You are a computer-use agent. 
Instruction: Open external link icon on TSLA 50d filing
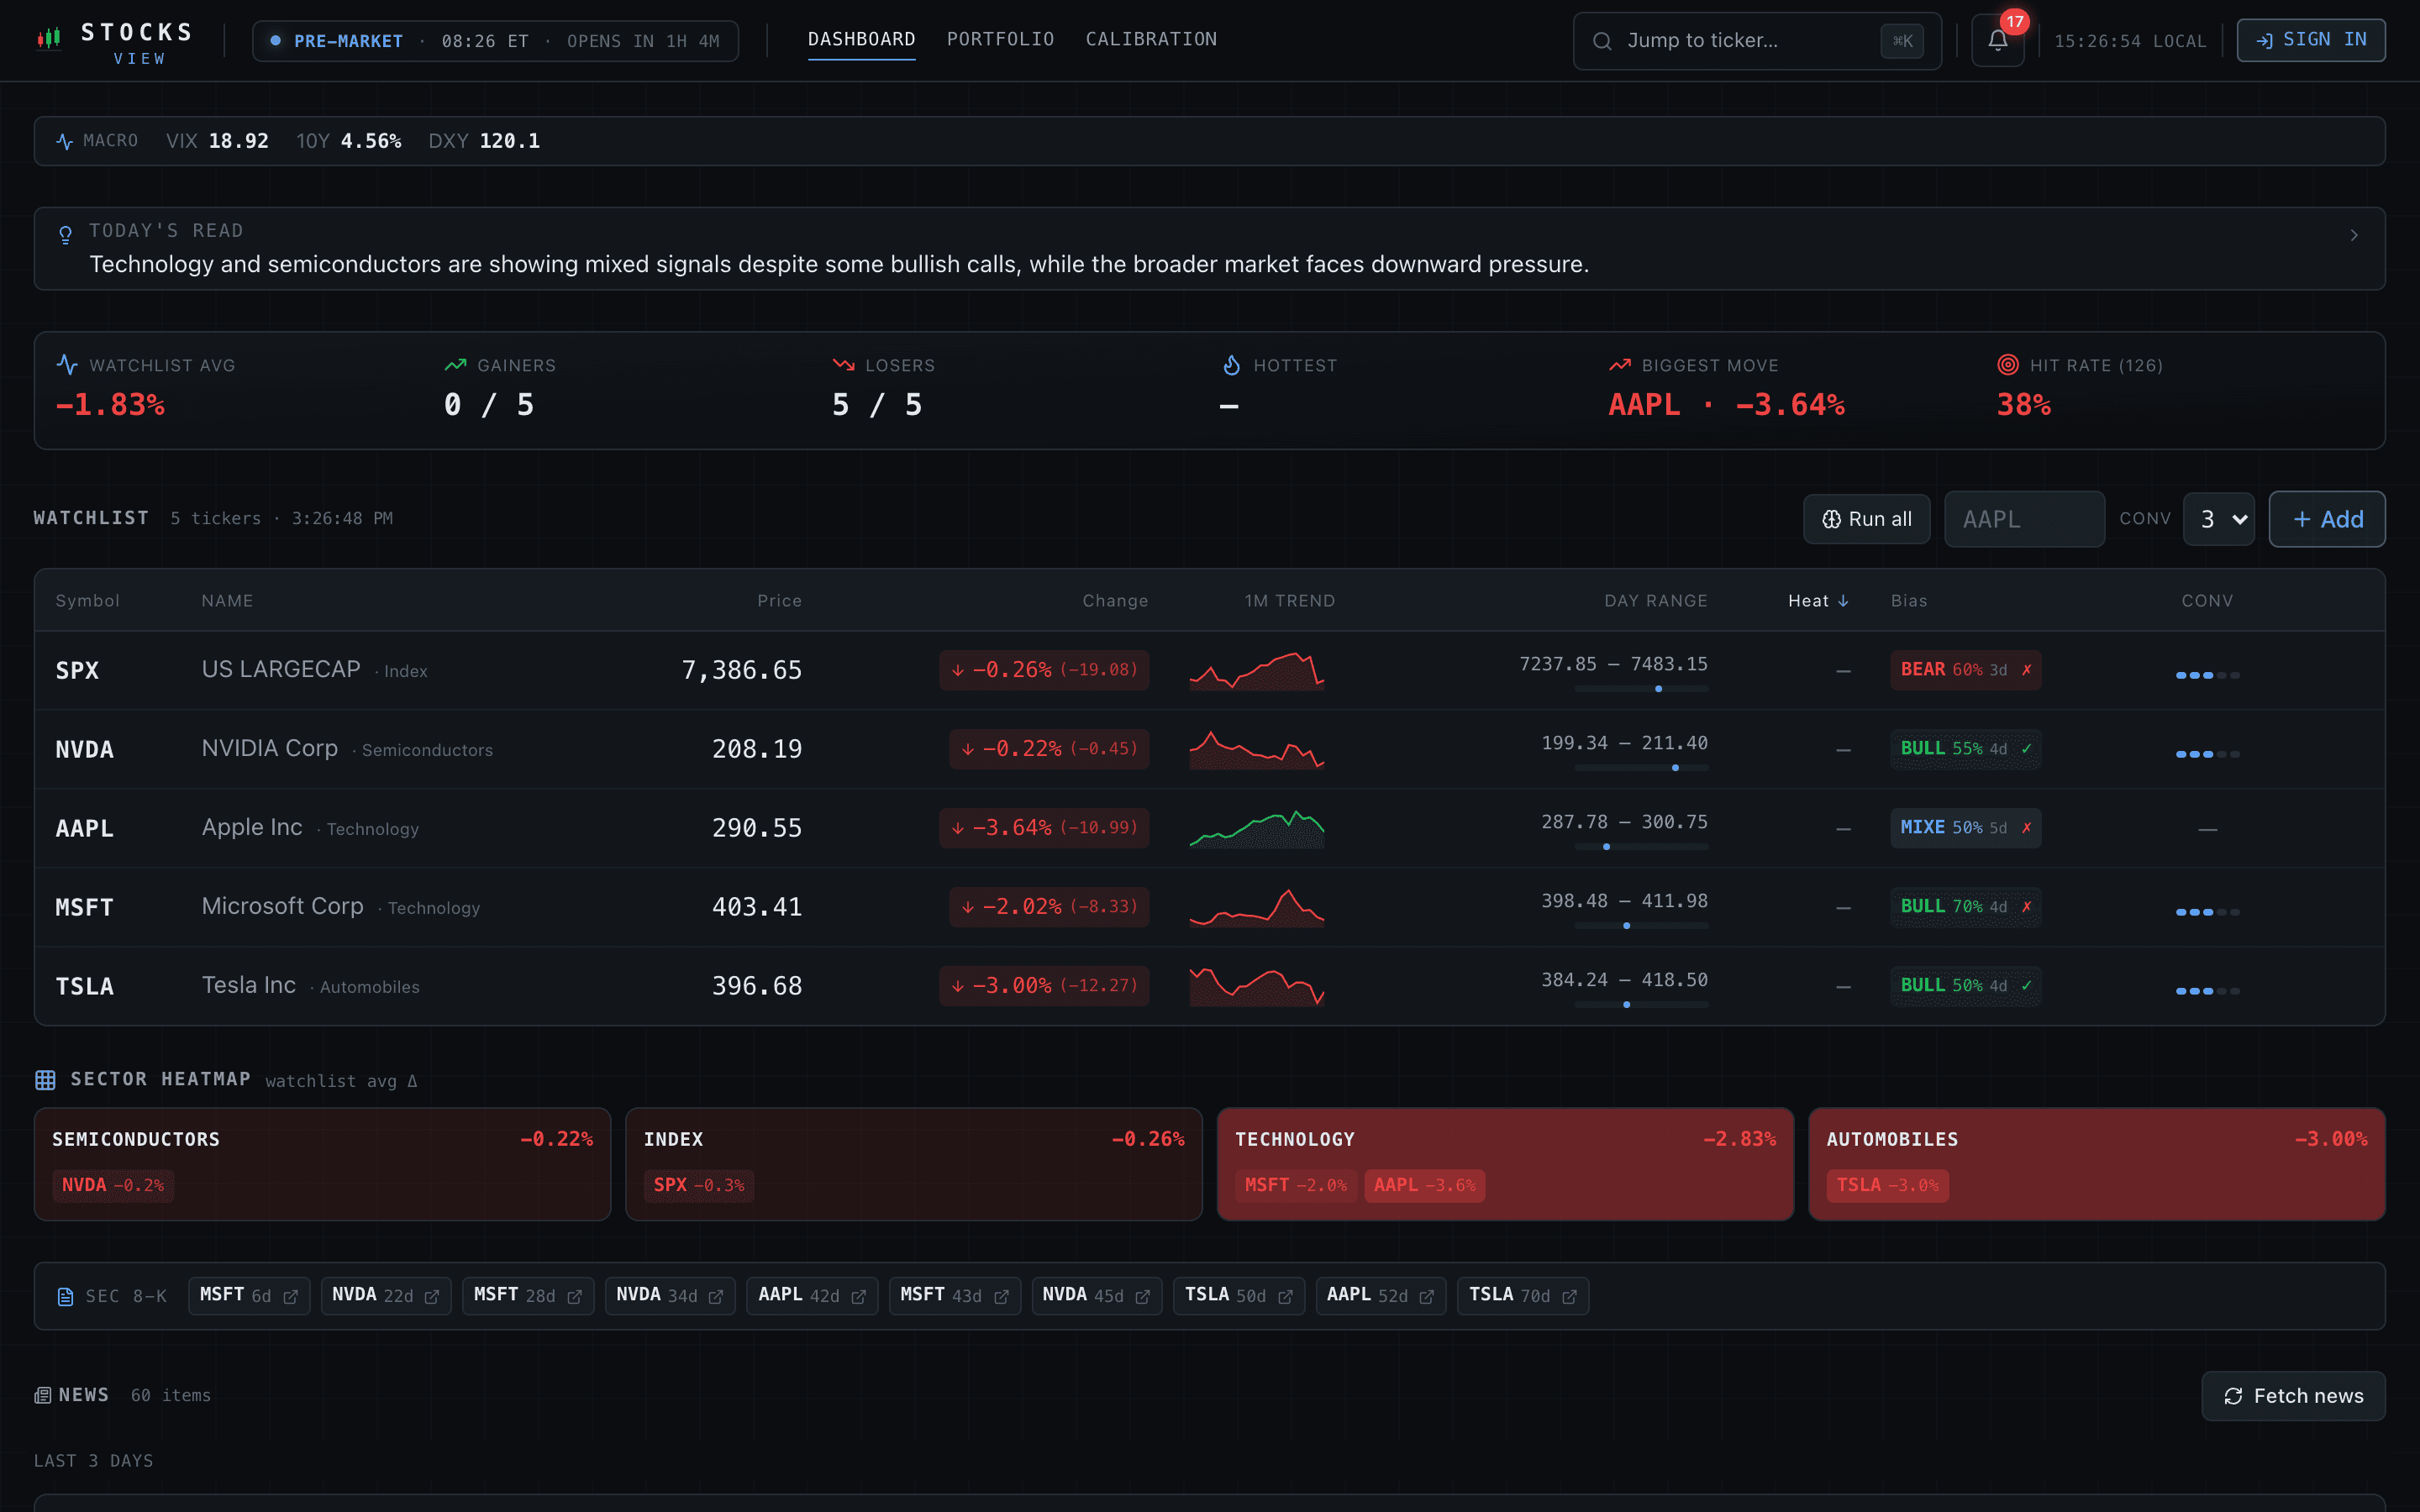pos(1285,1297)
